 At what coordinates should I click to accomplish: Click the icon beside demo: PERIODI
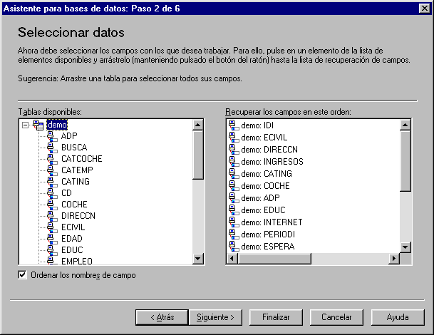[234, 234]
